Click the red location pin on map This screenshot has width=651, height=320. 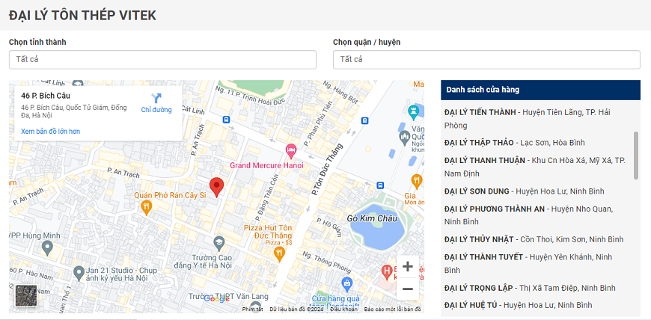[x=216, y=187]
